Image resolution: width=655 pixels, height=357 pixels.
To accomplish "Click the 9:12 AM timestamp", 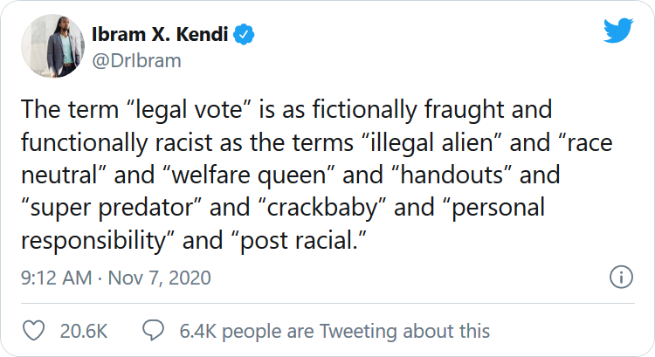I will [57, 278].
